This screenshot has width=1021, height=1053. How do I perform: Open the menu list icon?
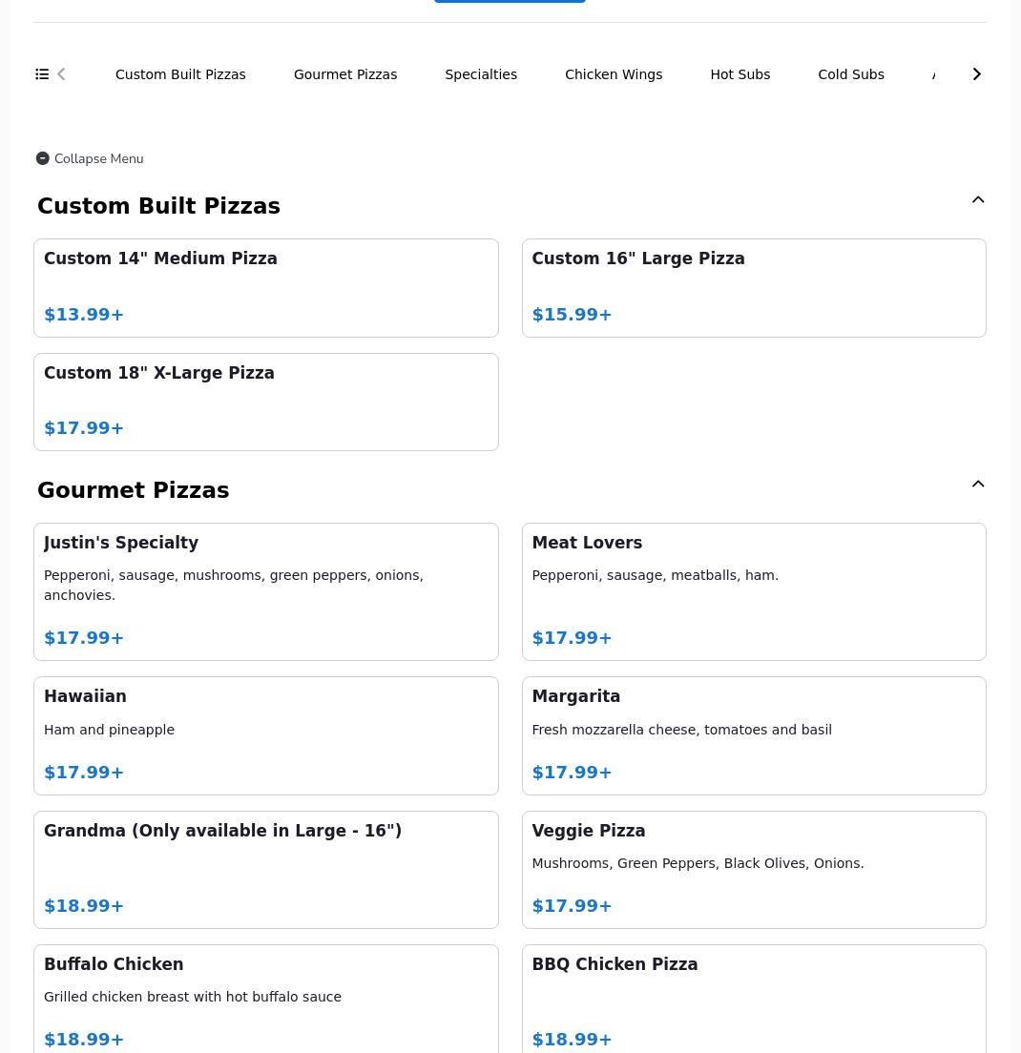[x=42, y=74]
